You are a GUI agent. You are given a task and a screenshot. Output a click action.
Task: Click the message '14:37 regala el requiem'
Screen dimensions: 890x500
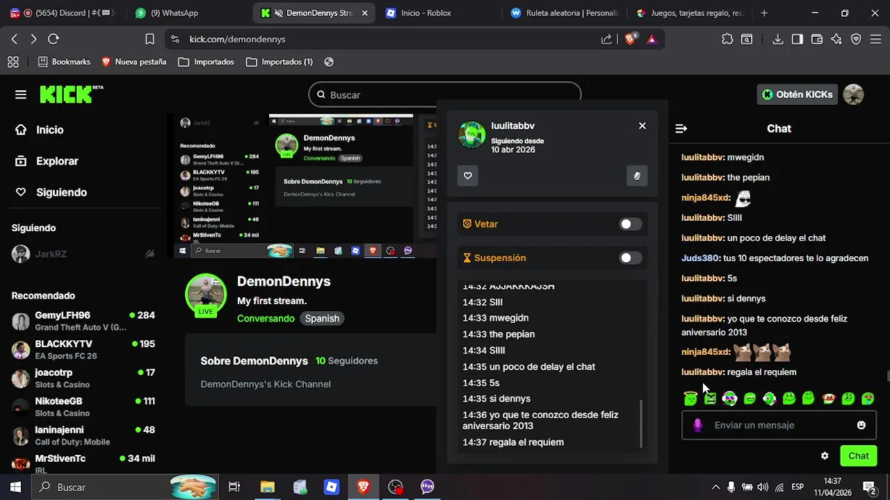point(513,442)
